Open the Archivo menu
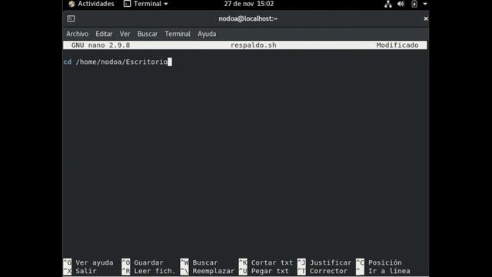The image size is (492, 277). click(77, 34)
